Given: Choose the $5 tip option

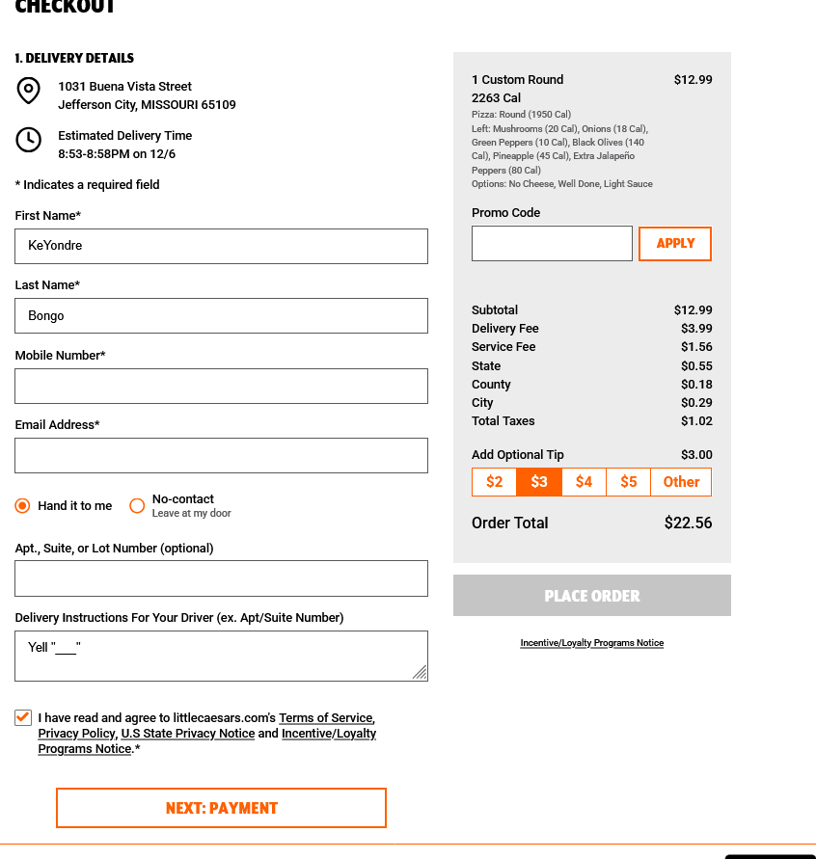Looking at the screenshot, I should pos(628,482).
